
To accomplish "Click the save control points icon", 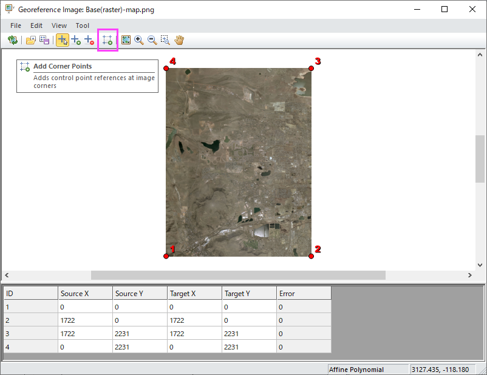I will (44, 40).
